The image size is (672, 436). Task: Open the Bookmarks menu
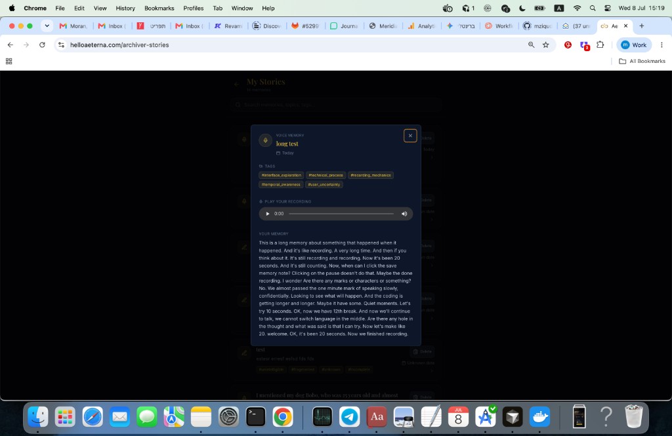tap(159, 8)
